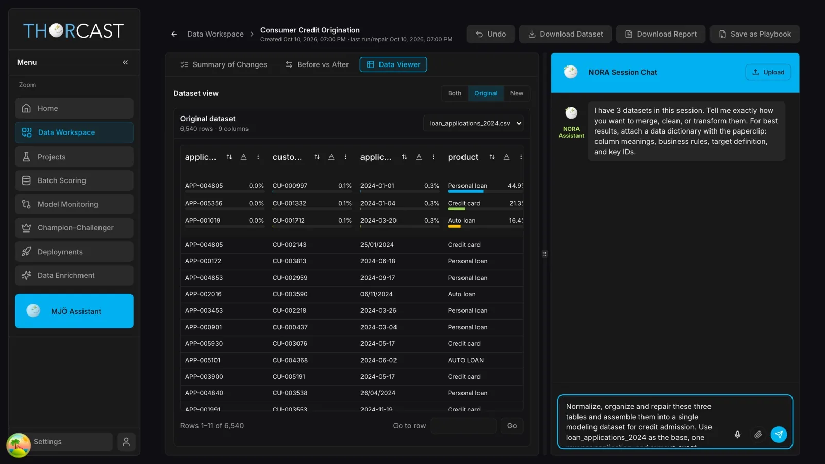Sort the first applic... column
This screenshot has height=464, width=825.
(229, 157)
